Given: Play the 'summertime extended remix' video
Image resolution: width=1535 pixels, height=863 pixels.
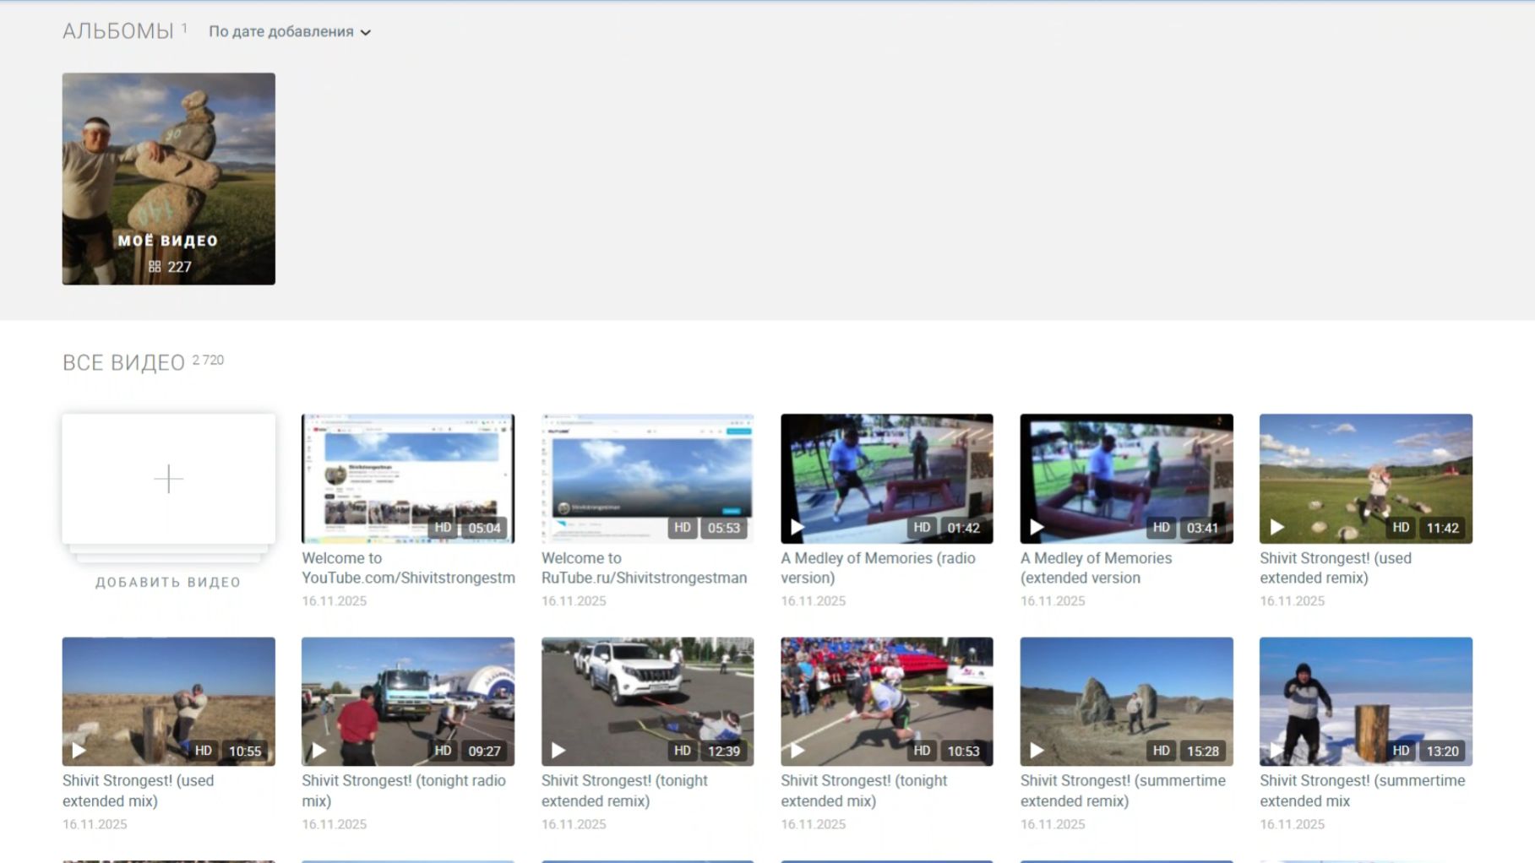Looking at the screenshot, I should pos(1037,751).
